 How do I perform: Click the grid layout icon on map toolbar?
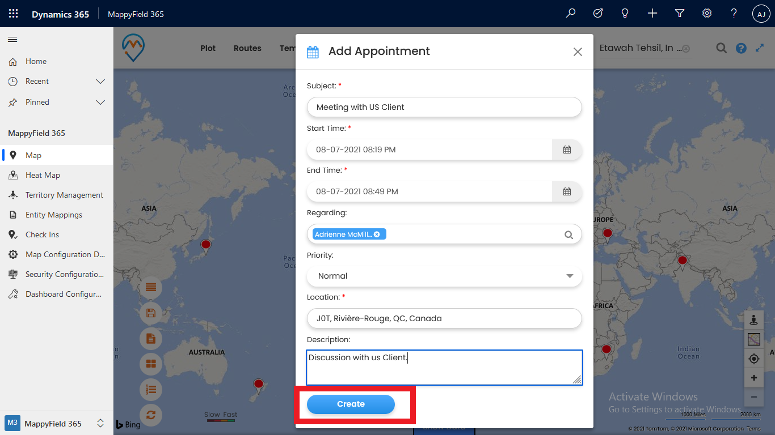[x=151, y=364]
